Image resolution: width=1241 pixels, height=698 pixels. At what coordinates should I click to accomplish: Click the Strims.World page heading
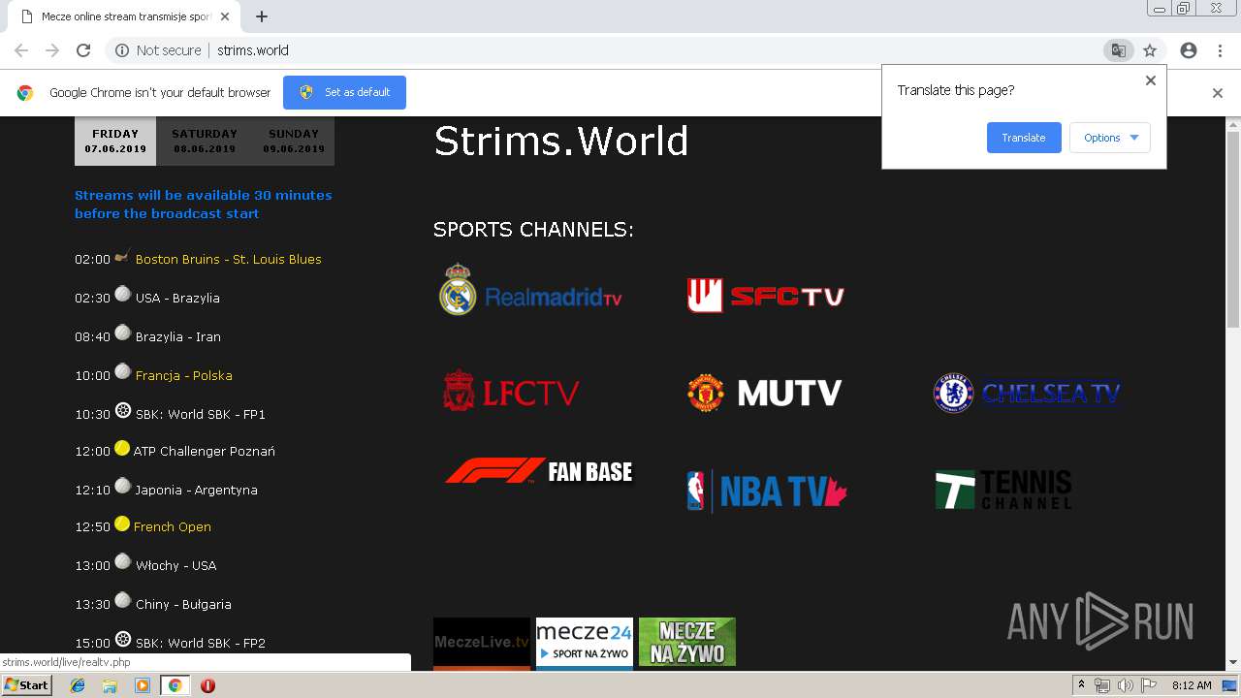[x=560, y=142]
